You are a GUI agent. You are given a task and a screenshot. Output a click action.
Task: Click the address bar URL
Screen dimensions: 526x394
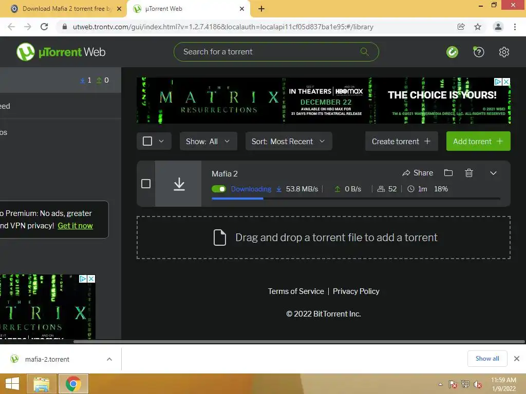[x=223, y=27]
